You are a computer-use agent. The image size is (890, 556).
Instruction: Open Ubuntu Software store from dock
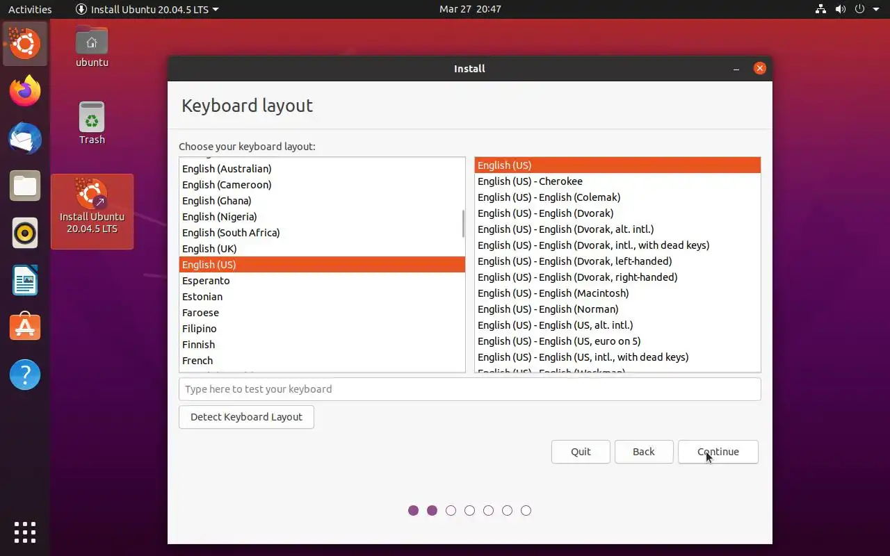tap(25, 327)
